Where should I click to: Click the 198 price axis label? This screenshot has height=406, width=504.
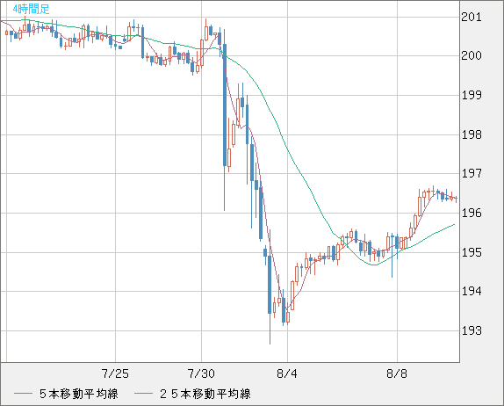coord(472,134)
